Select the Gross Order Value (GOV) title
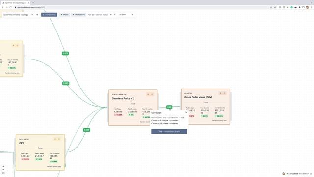 coord(198,97)
